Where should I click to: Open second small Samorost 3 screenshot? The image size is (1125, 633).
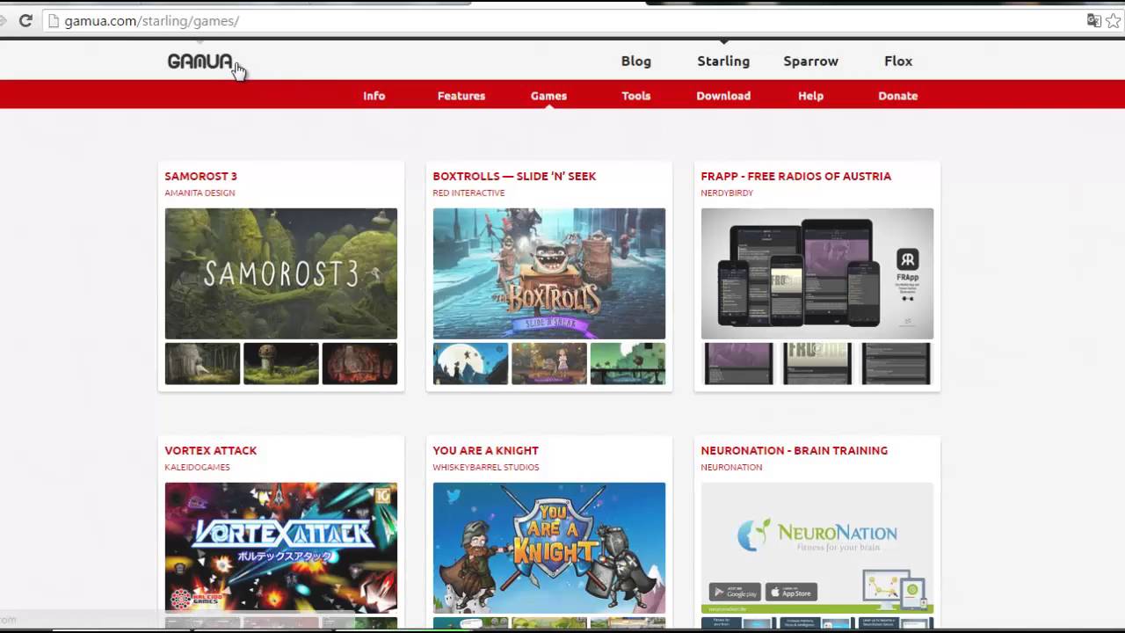click(281, 364)
